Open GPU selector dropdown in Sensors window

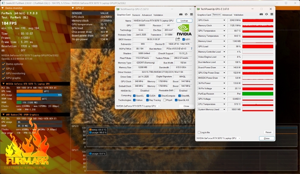click(219, 138)
